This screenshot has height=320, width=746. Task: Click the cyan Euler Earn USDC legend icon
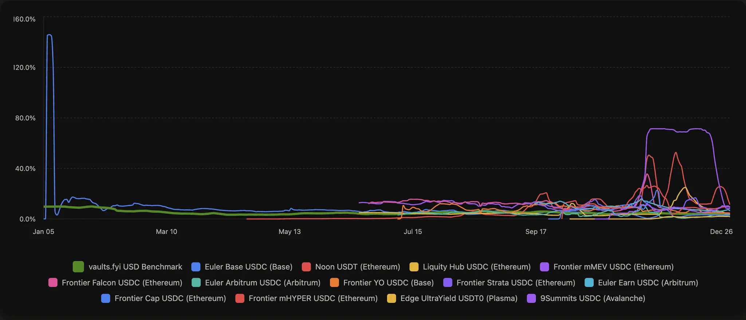click(589, 283)
